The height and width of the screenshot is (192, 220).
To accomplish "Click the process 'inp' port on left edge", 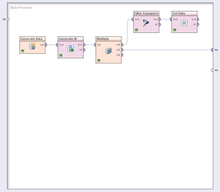I will pos(8,19).
